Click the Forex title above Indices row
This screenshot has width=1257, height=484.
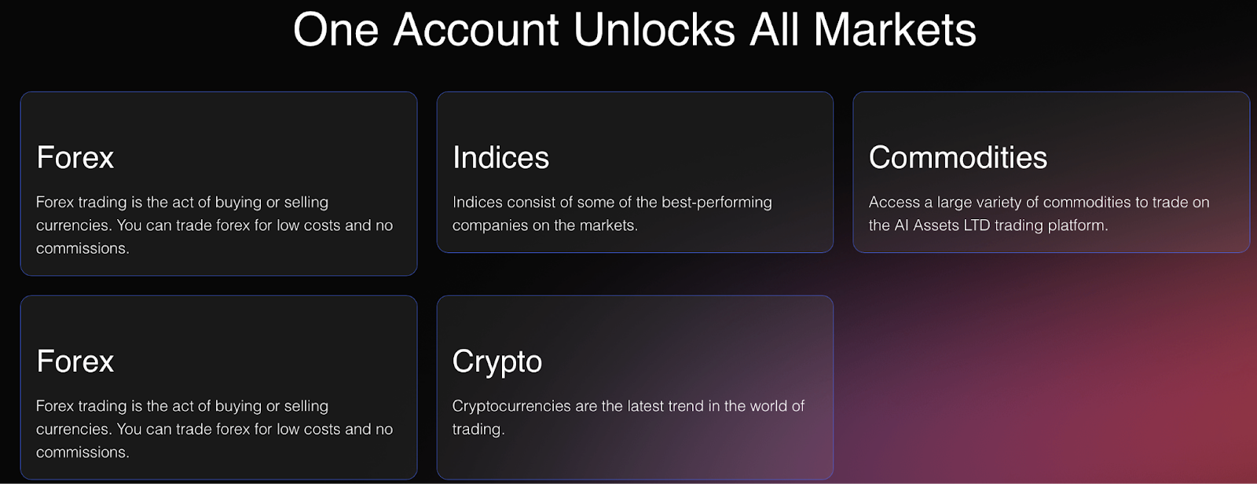tap(75, 158)
